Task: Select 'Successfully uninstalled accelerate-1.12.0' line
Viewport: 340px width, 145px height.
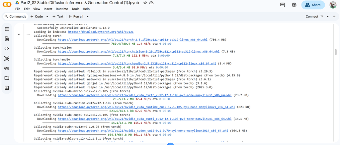Action: (x=73, y=28)
